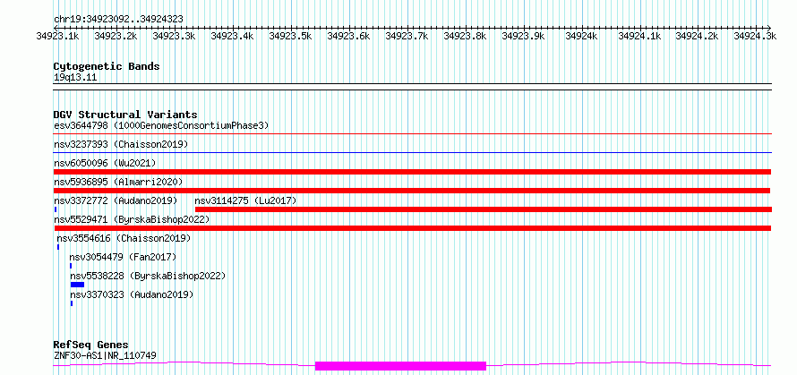
Task: Click the Cytogenetic Bands track title
Action: 107,66
